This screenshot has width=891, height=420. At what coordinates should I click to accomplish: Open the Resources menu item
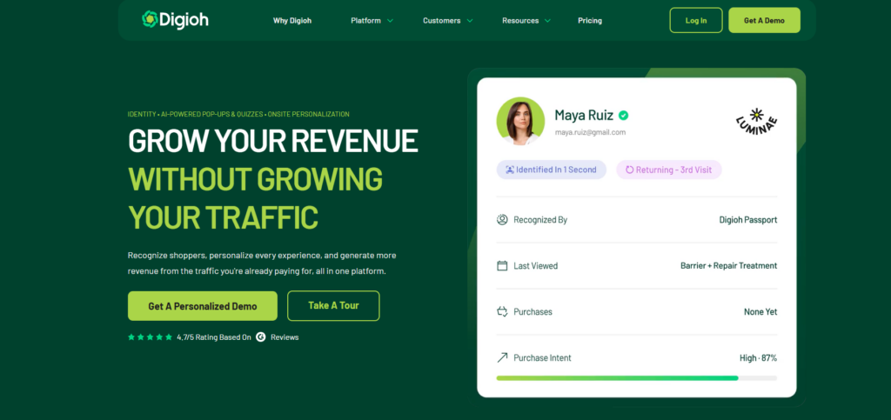(x=520, y=20)
